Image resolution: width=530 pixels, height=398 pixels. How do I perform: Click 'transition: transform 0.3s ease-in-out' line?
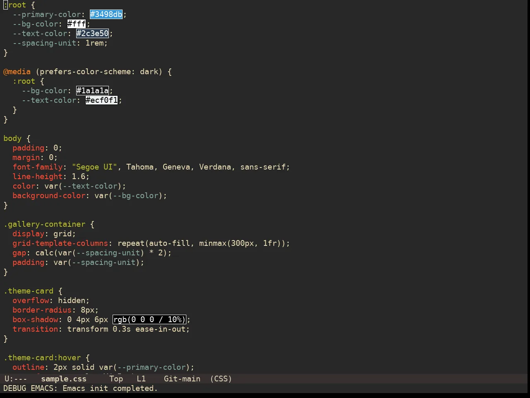pyautogui.click(x=101, y=329)
